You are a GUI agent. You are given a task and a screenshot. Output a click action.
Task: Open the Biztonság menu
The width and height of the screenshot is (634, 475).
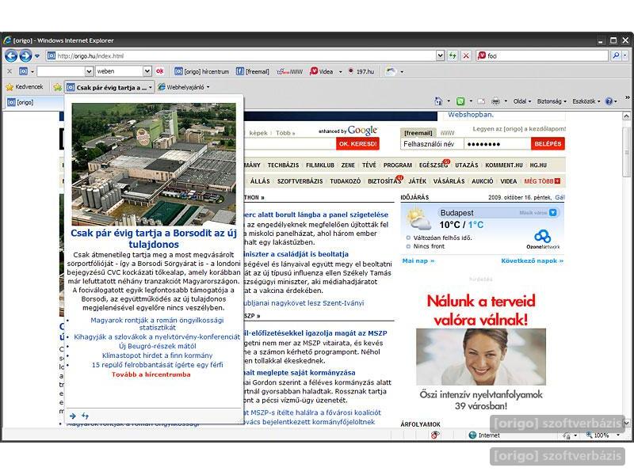point(552,101)
